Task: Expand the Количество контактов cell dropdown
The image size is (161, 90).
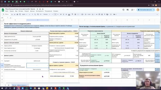Action: [x=48, y=51]
